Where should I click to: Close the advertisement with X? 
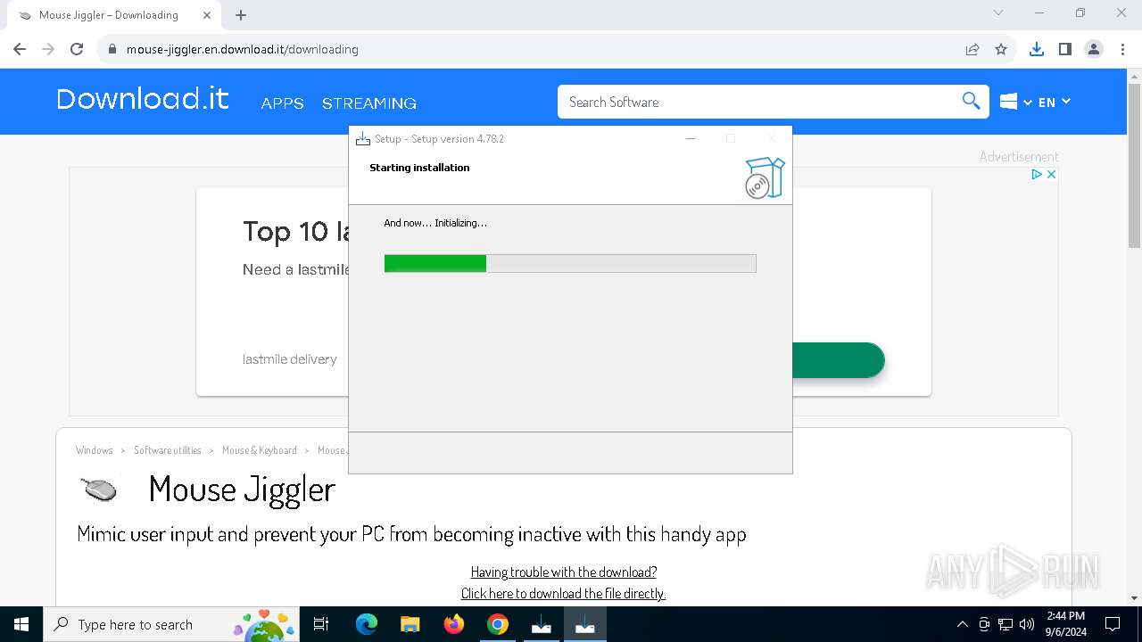pos(1051,174)
